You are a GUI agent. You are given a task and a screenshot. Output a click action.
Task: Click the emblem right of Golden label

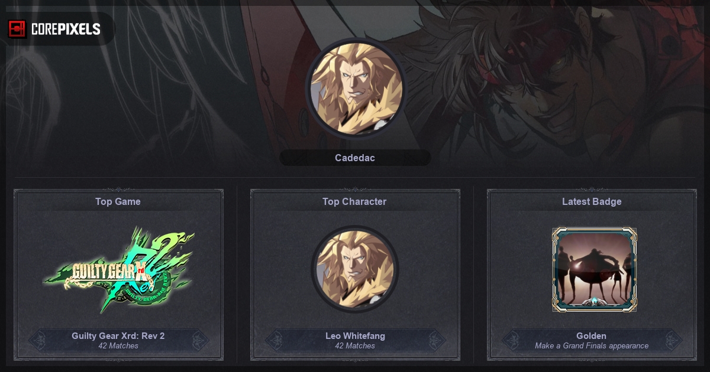click(x=671, y=340)
